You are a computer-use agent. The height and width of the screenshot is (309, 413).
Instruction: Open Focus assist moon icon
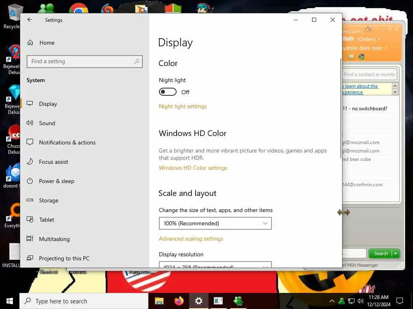[30, 161]
